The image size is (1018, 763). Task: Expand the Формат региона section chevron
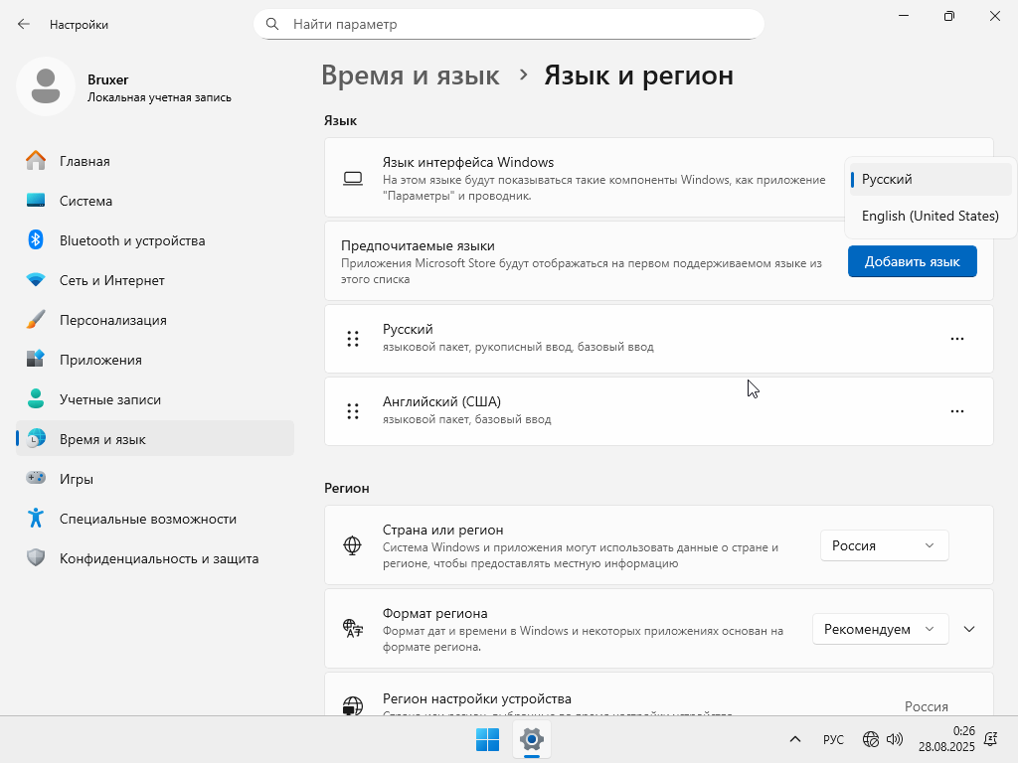pyautogui.click(x=969, y=629)
